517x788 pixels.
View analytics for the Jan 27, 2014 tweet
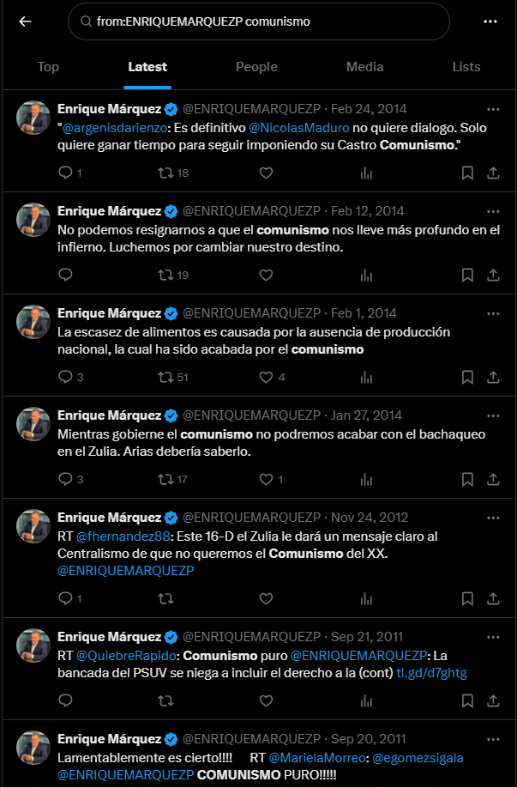[366, 480]
